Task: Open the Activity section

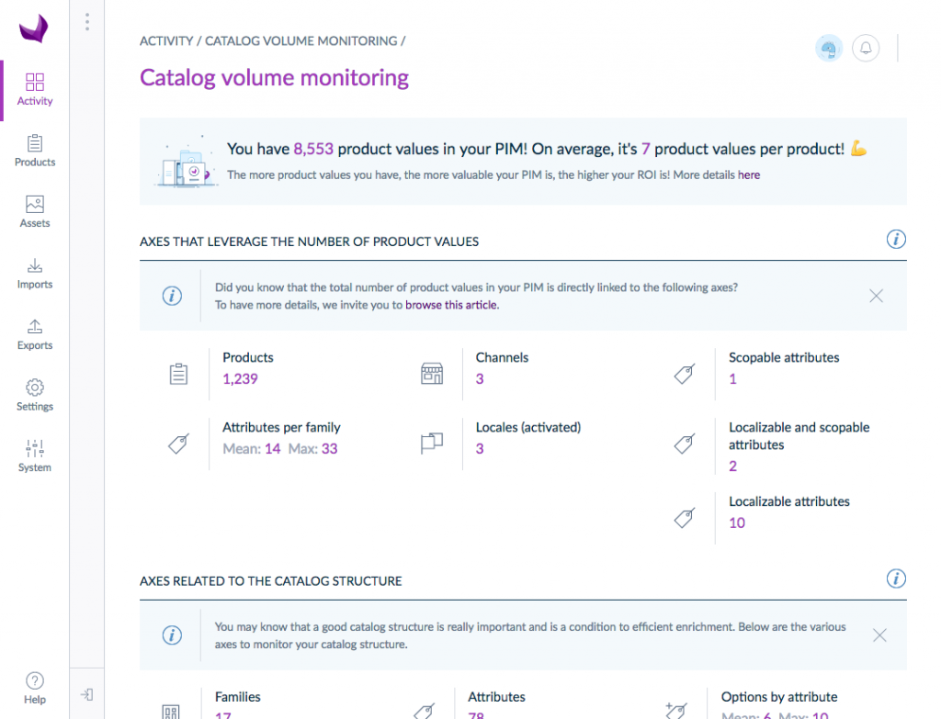Action: click(x=35, y=90)
